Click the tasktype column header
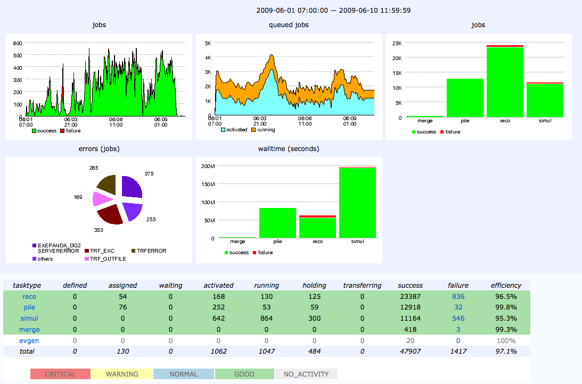The height and width of the screenshot is (384, 582). point(27,286)
